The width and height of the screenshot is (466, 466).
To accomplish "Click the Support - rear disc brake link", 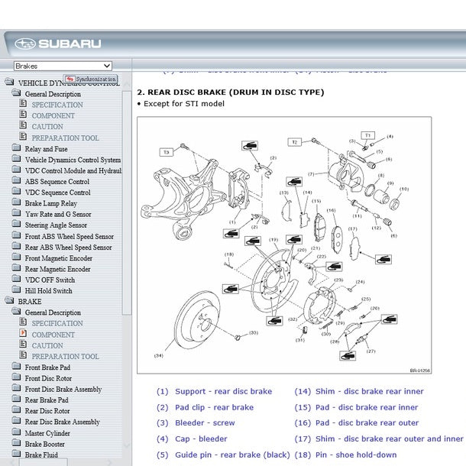I will point(222,391).
